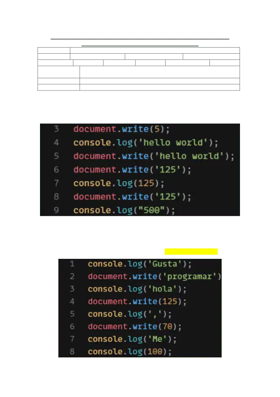This screenshot has height=397, width=280.
Task: Click line 3 document.write(5) in first code block
Action: [x=121, y=129]
